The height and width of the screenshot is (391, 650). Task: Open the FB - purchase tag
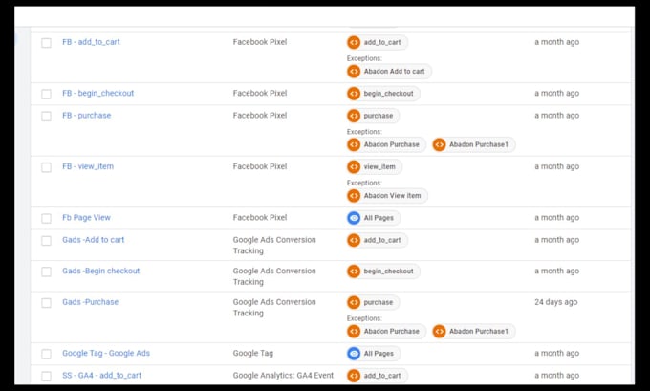click(x=87, y=116)
